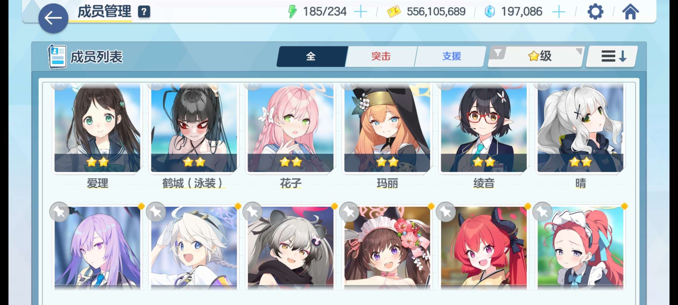Return to the home screen icon
Viewport: 678px width, 305px height.
click(x=630, y=12)
